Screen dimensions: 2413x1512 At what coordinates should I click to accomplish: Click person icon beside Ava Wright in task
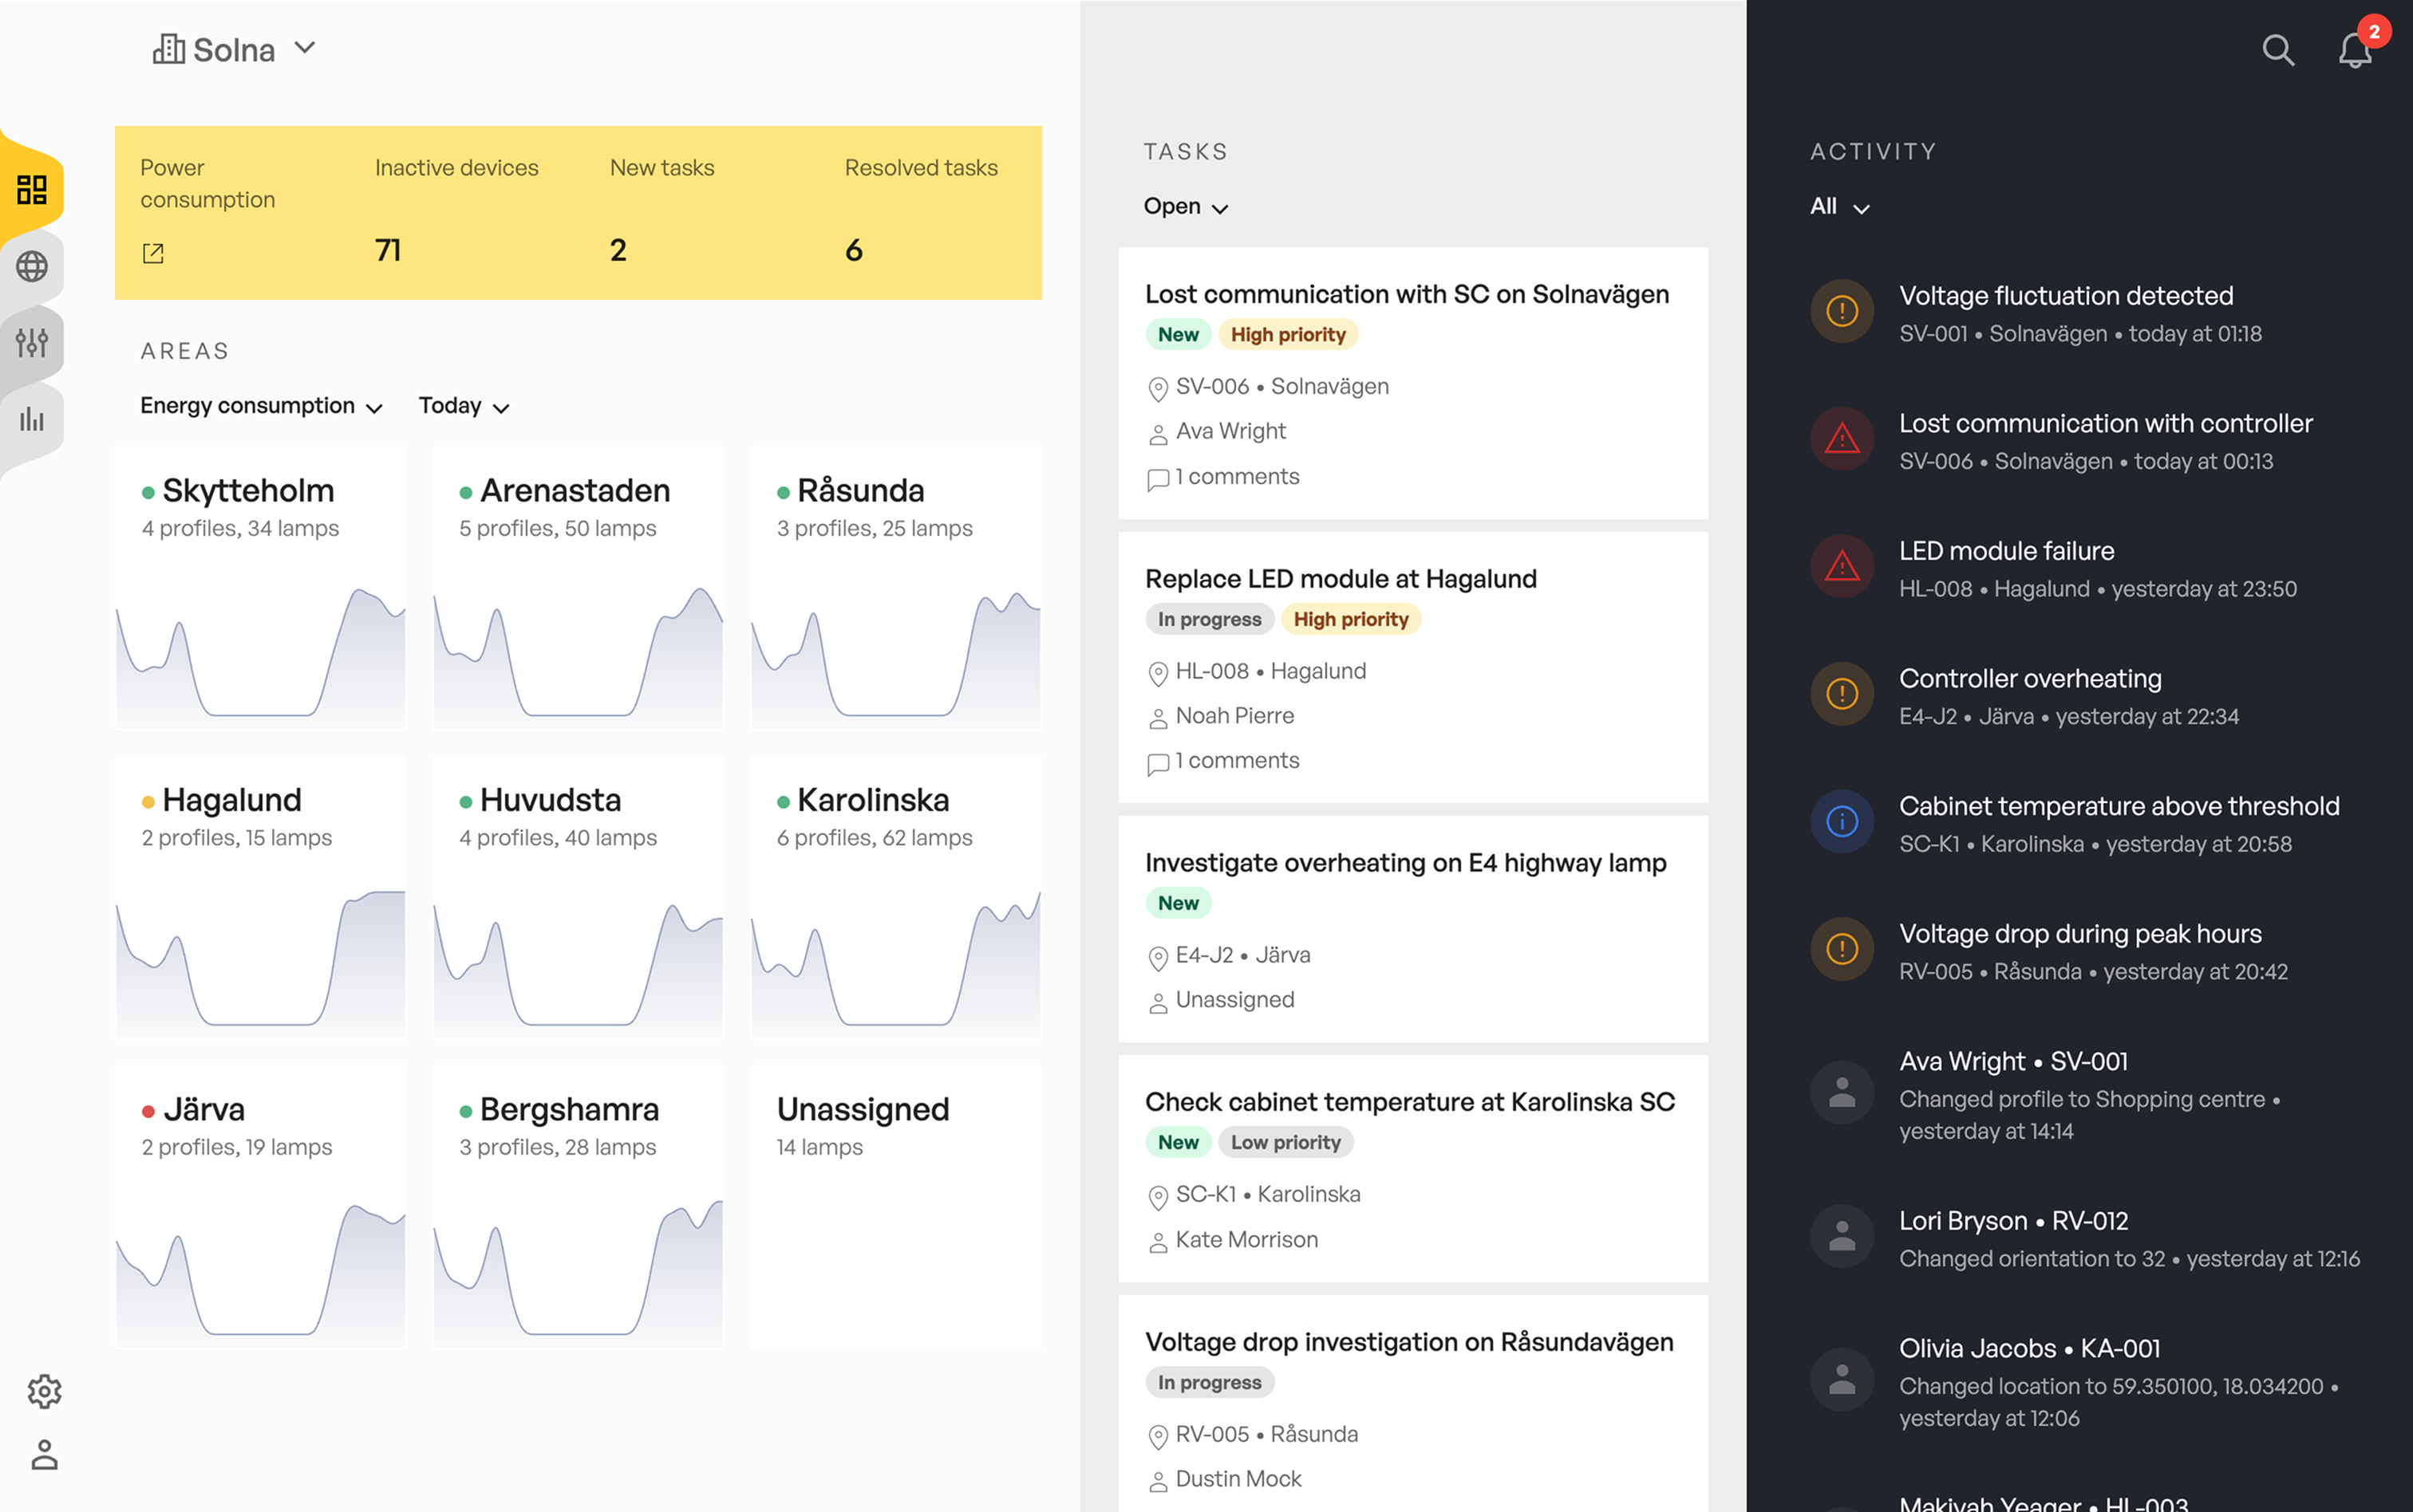(1158, 434)
